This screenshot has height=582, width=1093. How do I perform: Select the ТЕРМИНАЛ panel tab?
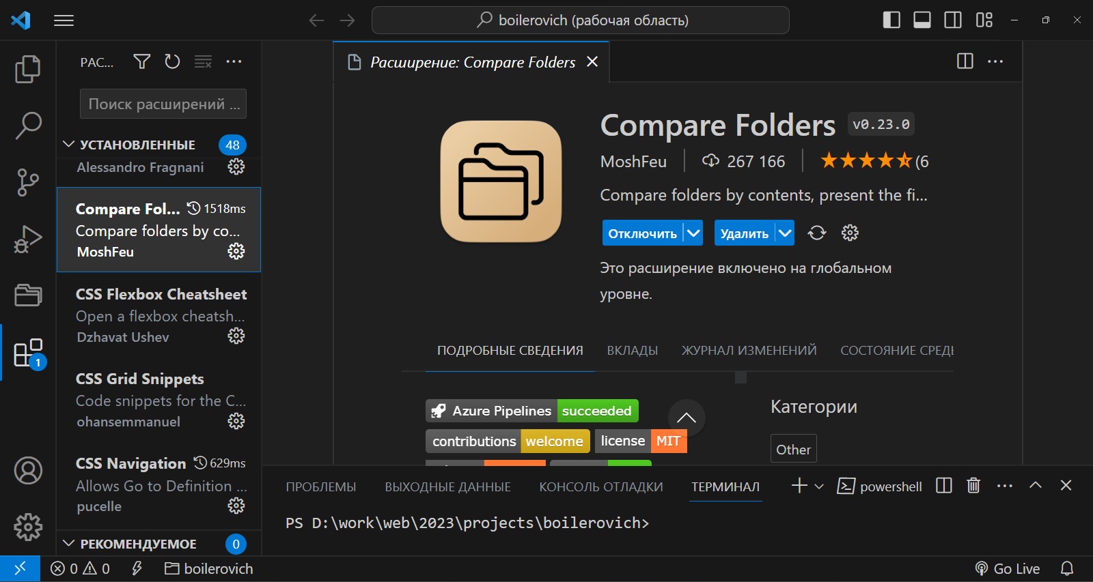(725, 486)
